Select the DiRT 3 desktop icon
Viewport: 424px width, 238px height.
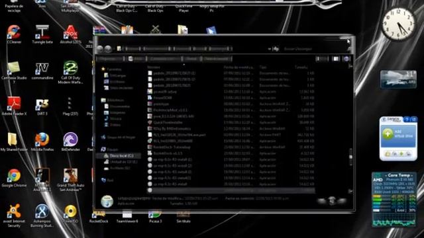click(42, 106)
